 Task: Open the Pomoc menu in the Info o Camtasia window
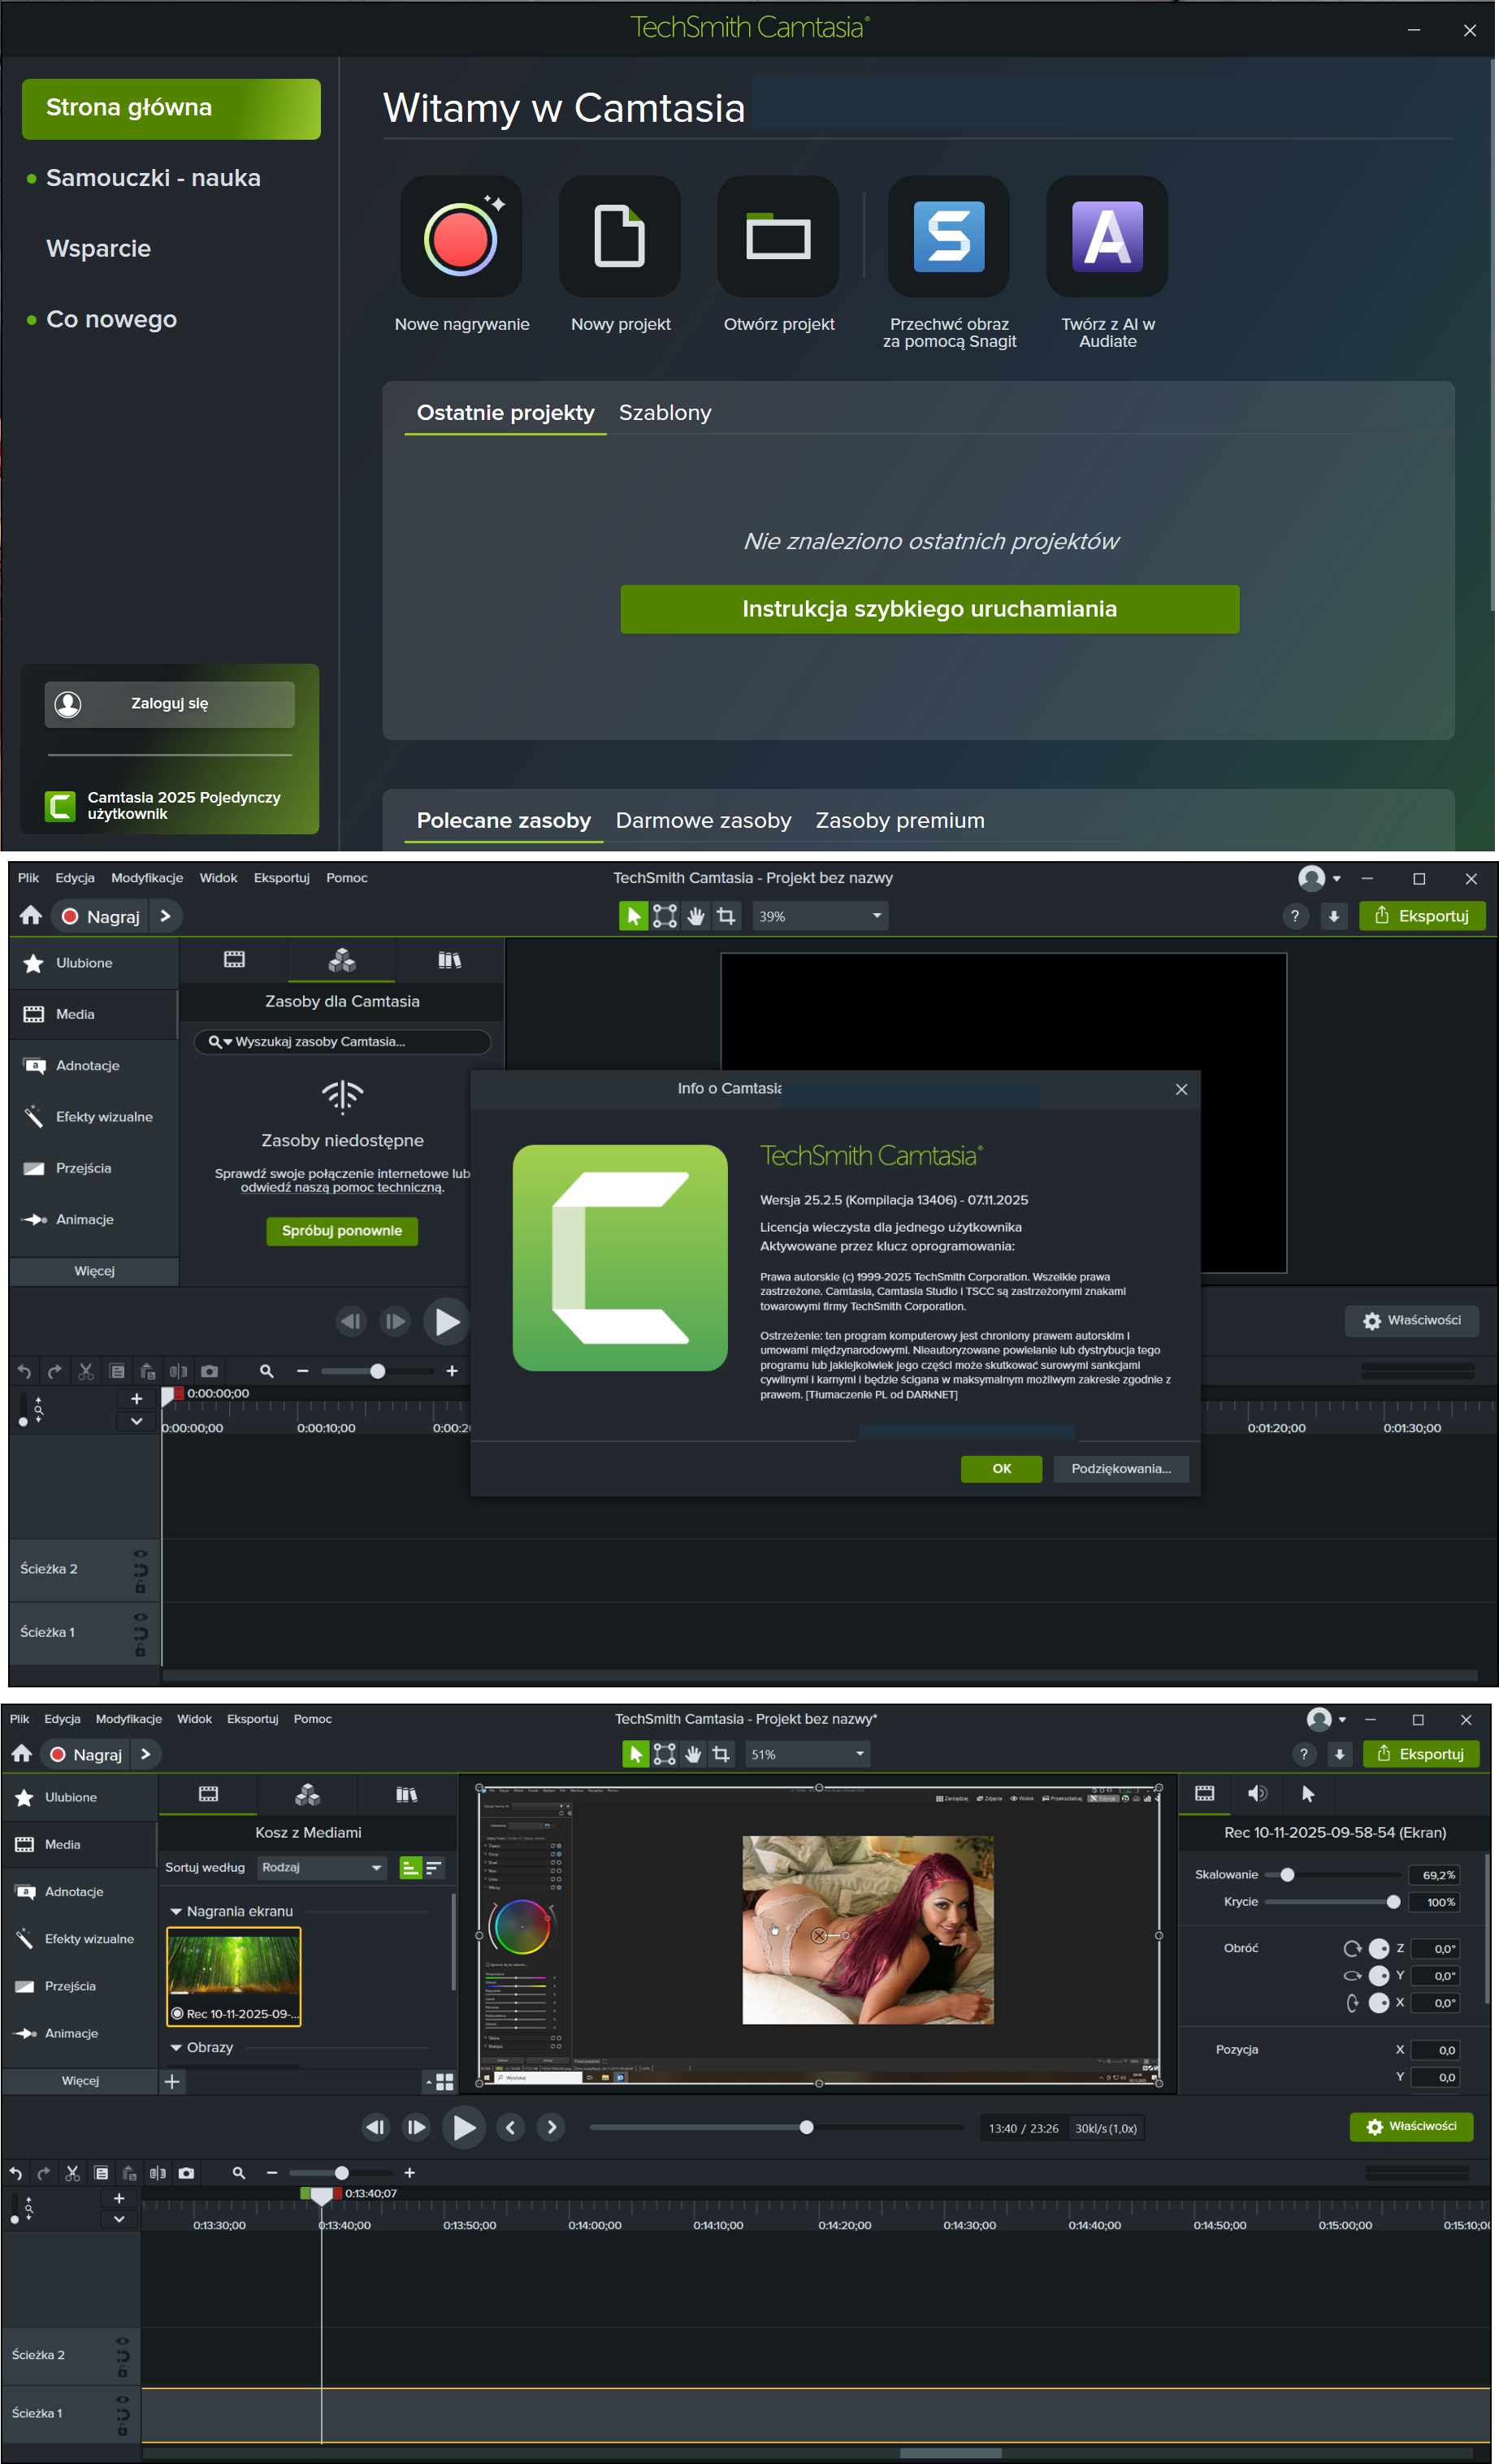(347, 878)
